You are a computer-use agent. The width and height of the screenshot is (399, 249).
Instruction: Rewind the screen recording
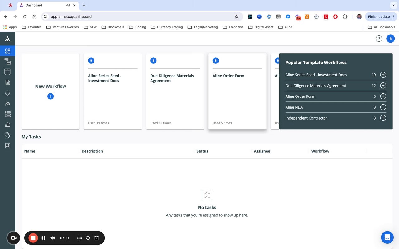tap(53, 238)
